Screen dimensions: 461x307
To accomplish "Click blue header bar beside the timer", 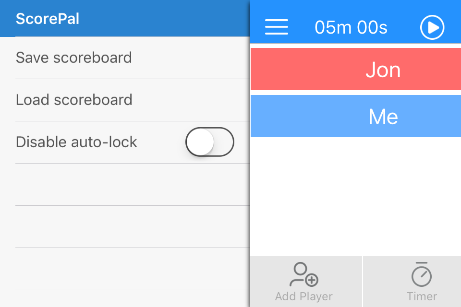I will click(404, 27).
